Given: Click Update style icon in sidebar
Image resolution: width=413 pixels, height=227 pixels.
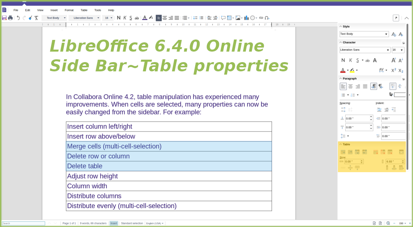Looking at the screenshot, I should (394, 34).
